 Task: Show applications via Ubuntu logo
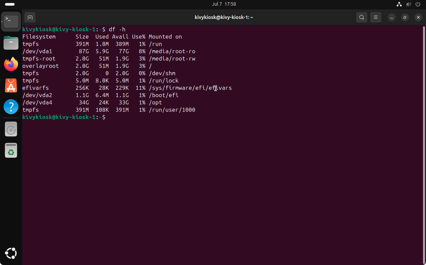[11, 253]
